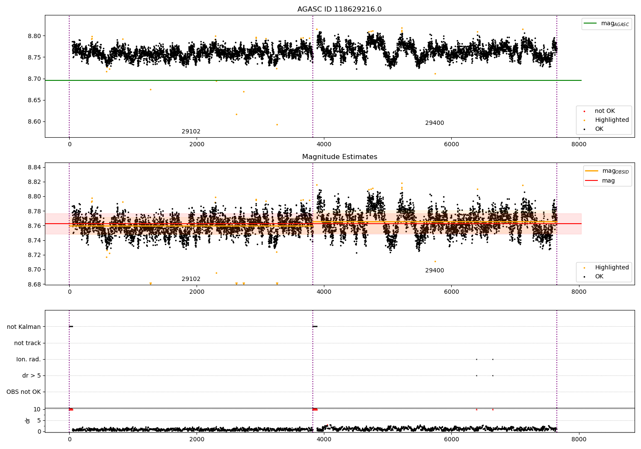Click the 8000 x-tick of bottom plot
641x449 pixels.
[579, 439]
